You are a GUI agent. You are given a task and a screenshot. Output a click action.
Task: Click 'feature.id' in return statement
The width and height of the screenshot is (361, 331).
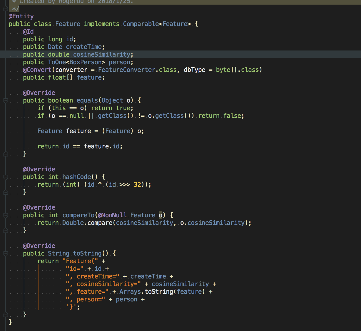tap(102, 146)
